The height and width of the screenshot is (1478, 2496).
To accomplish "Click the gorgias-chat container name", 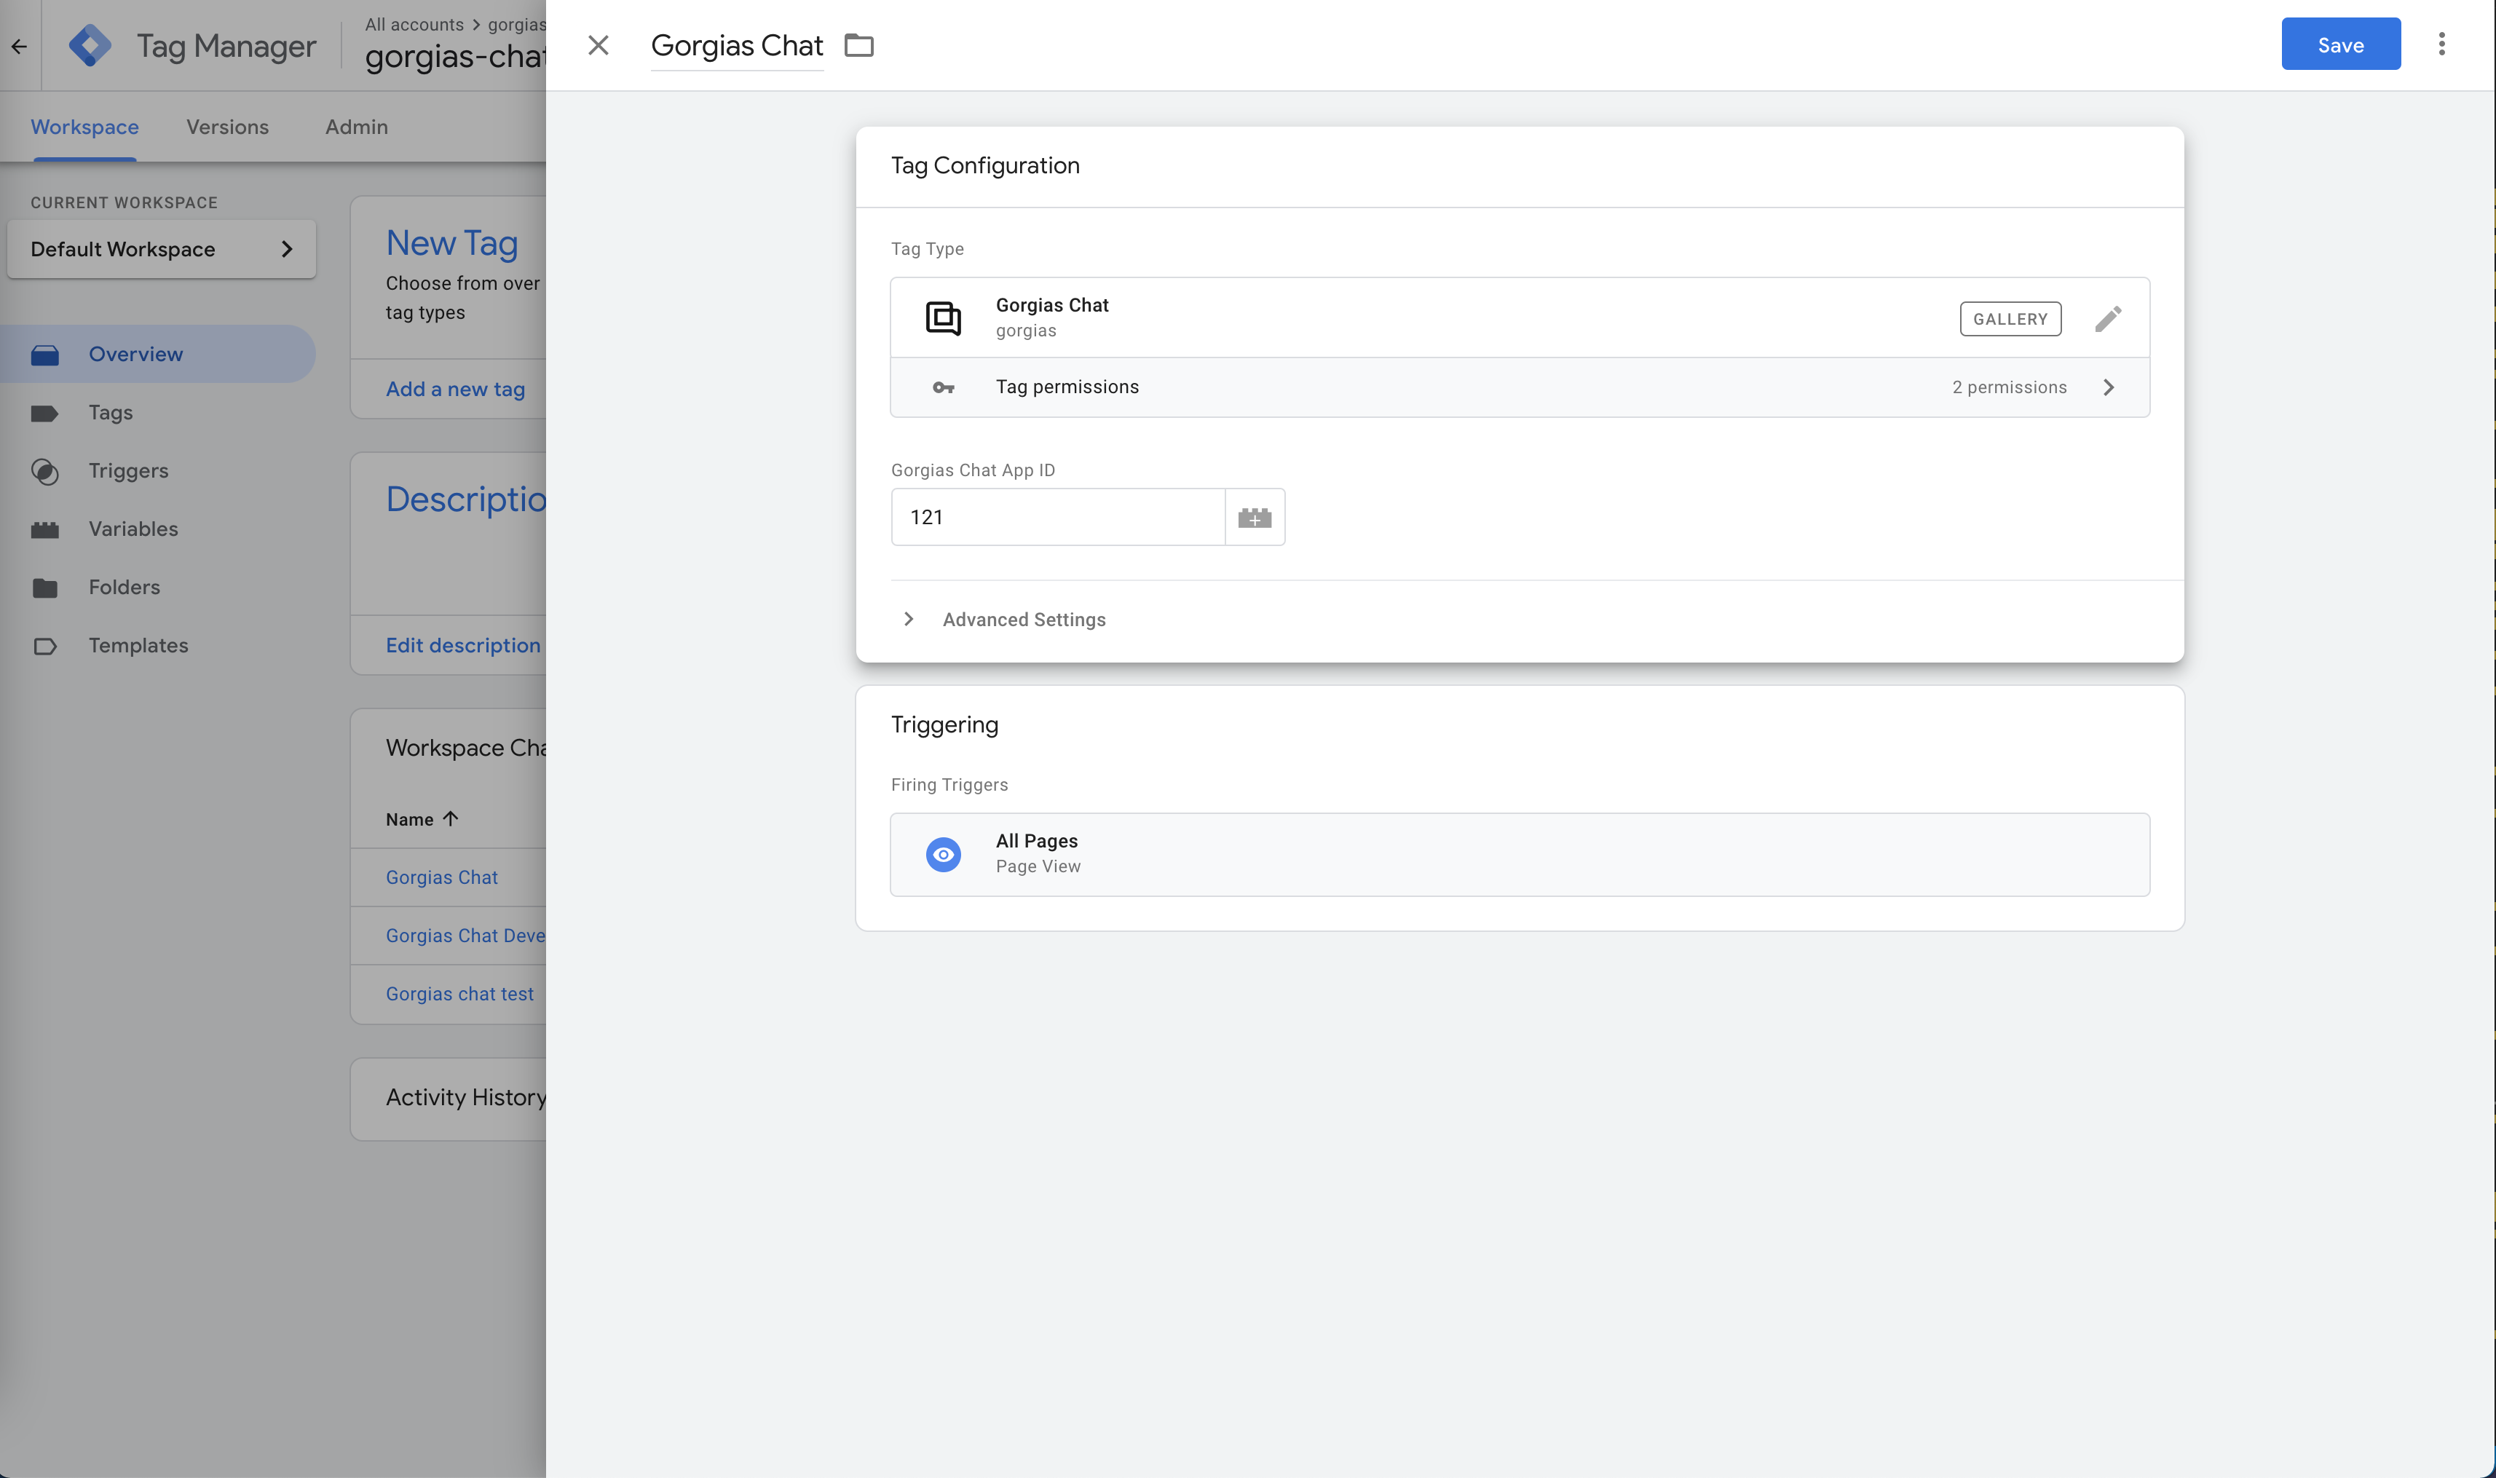I will tap(455, 57).
